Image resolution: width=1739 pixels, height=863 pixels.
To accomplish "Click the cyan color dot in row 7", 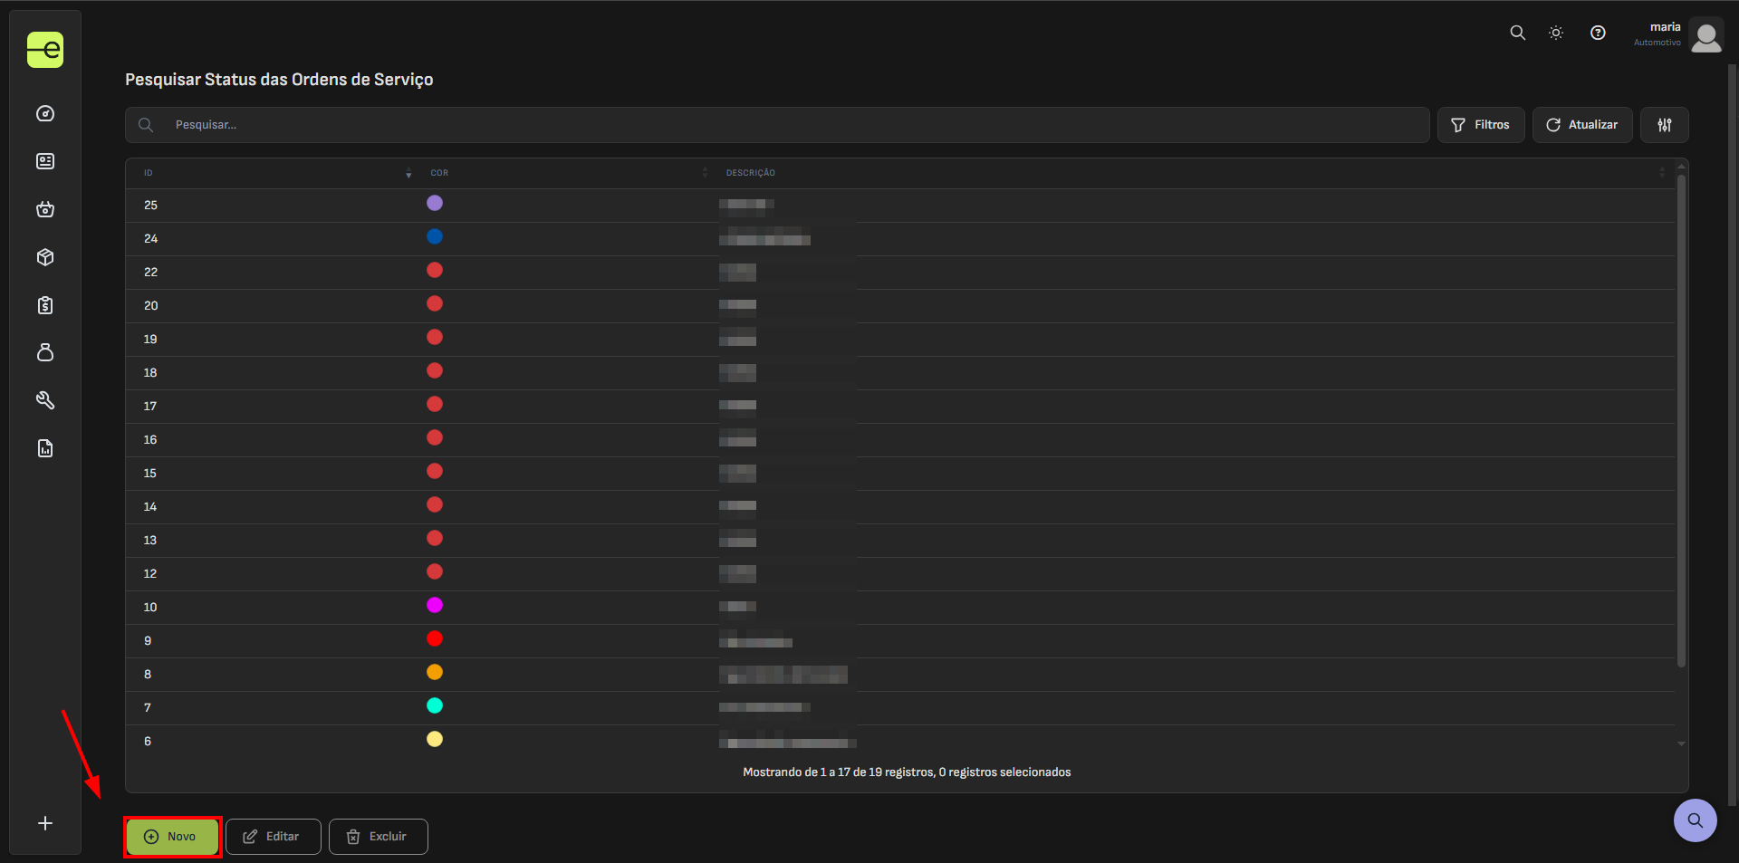I will click(x=435, y=705).
